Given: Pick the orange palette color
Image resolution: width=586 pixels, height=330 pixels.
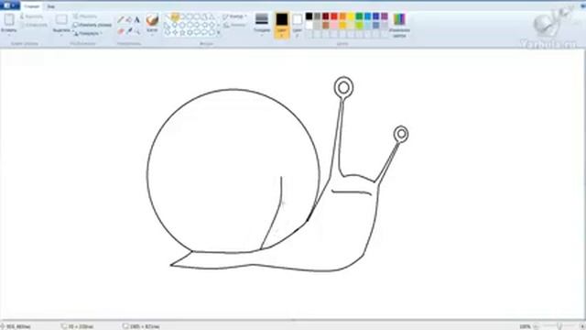Looking at the screenshot, I should click(x=342, y=16).
